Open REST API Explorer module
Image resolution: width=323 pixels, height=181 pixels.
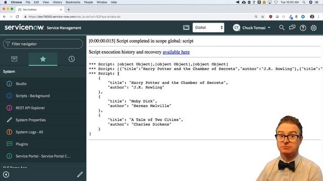pyautogui.click(x=30, y=108)
